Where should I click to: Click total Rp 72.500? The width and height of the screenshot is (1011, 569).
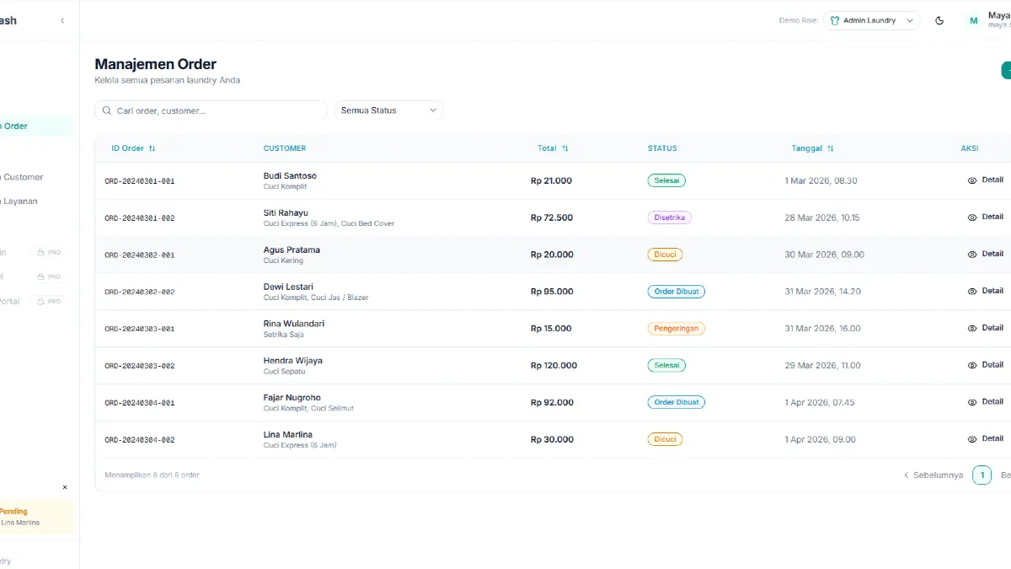coord(552,217)
